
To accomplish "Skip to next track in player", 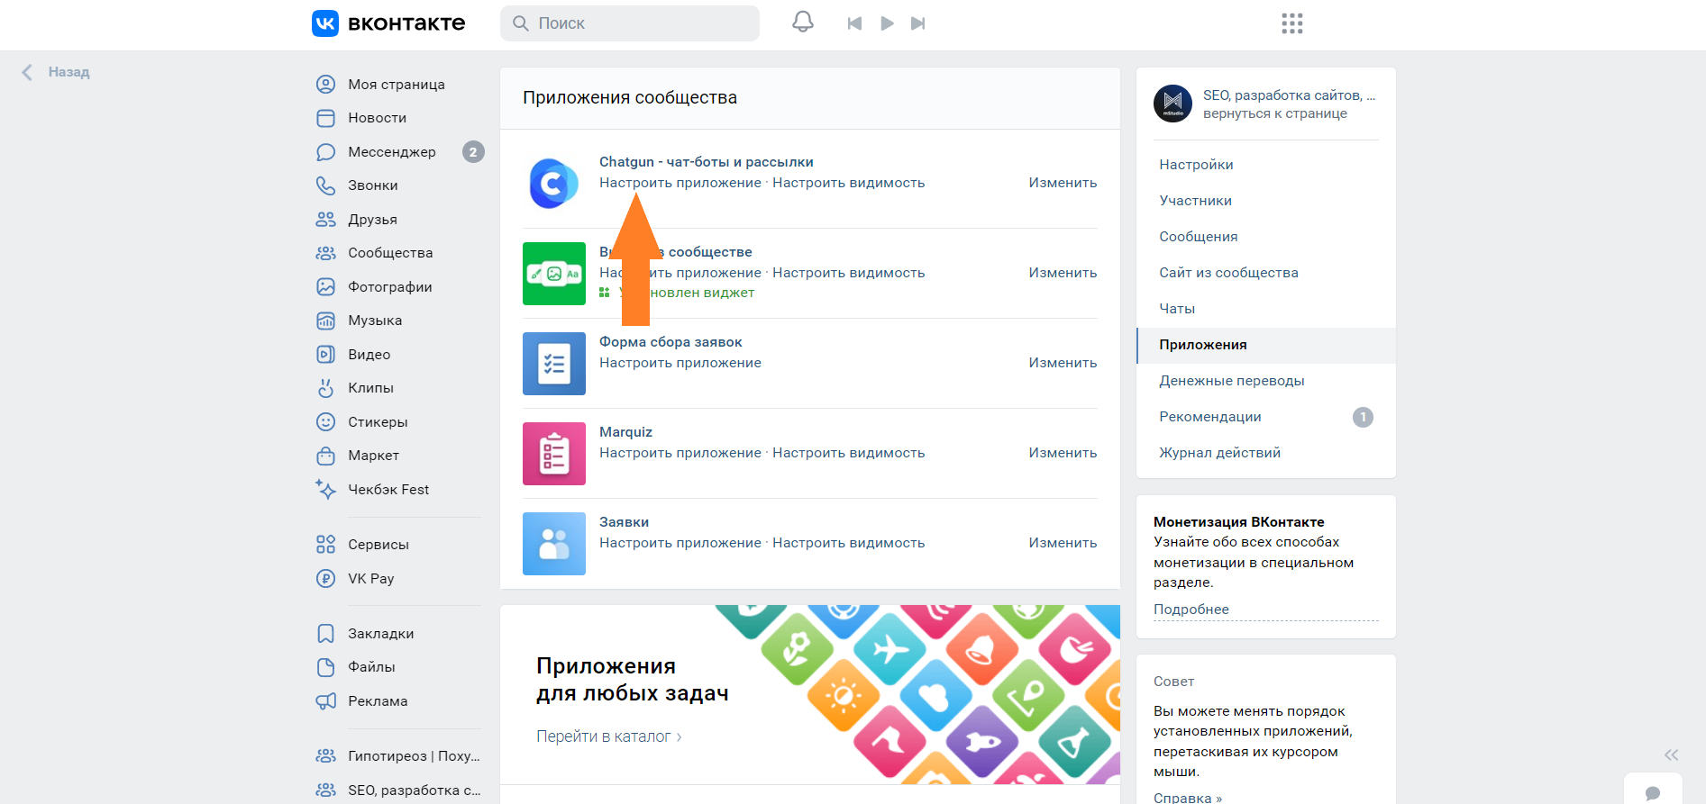I will [917, 23].
